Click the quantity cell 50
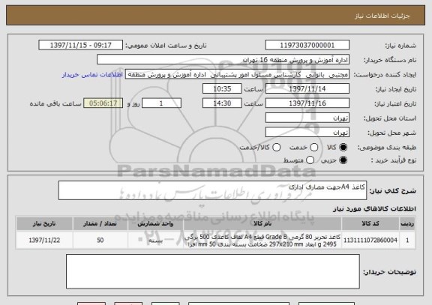 [100, 241]
